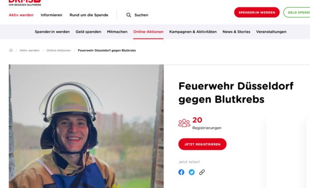Viewport: 310px width, 188px height.
Task: Select Kampagnen & Aktivitäten tab
Action: click(x=193, y=31)
